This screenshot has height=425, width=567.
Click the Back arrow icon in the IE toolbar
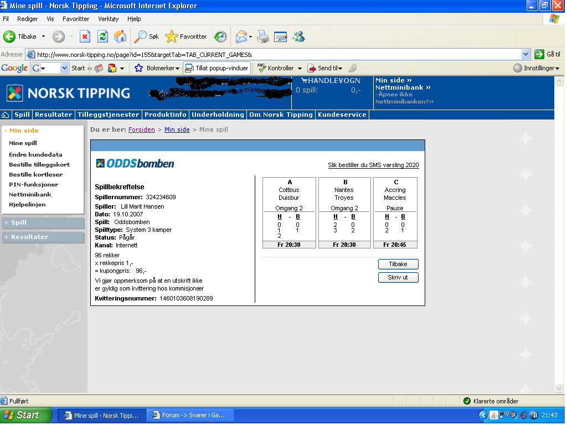pyautogui.click(x=9, y=37)
